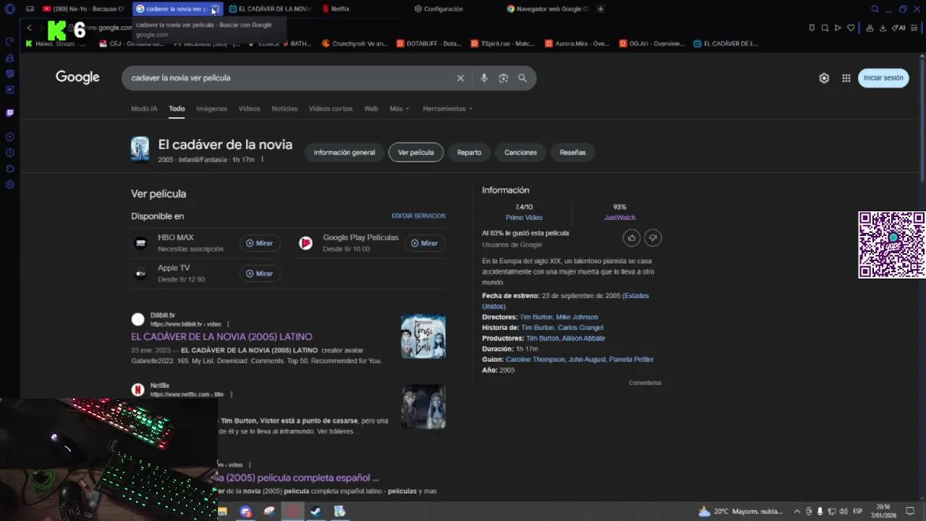The image size is (926, 521).
Task: Open options menu for Bilibili result
Action: click(228, 324)
